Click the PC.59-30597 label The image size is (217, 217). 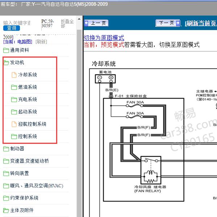pyautogui.click(x=47, y=24)
